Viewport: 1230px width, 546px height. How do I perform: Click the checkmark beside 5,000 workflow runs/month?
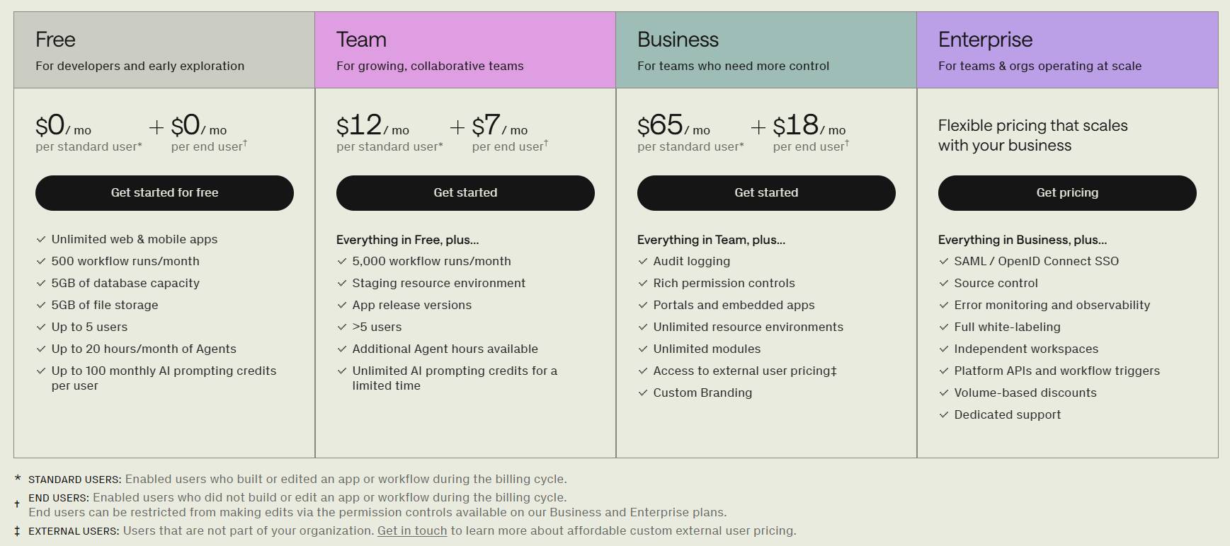[341, 262]
